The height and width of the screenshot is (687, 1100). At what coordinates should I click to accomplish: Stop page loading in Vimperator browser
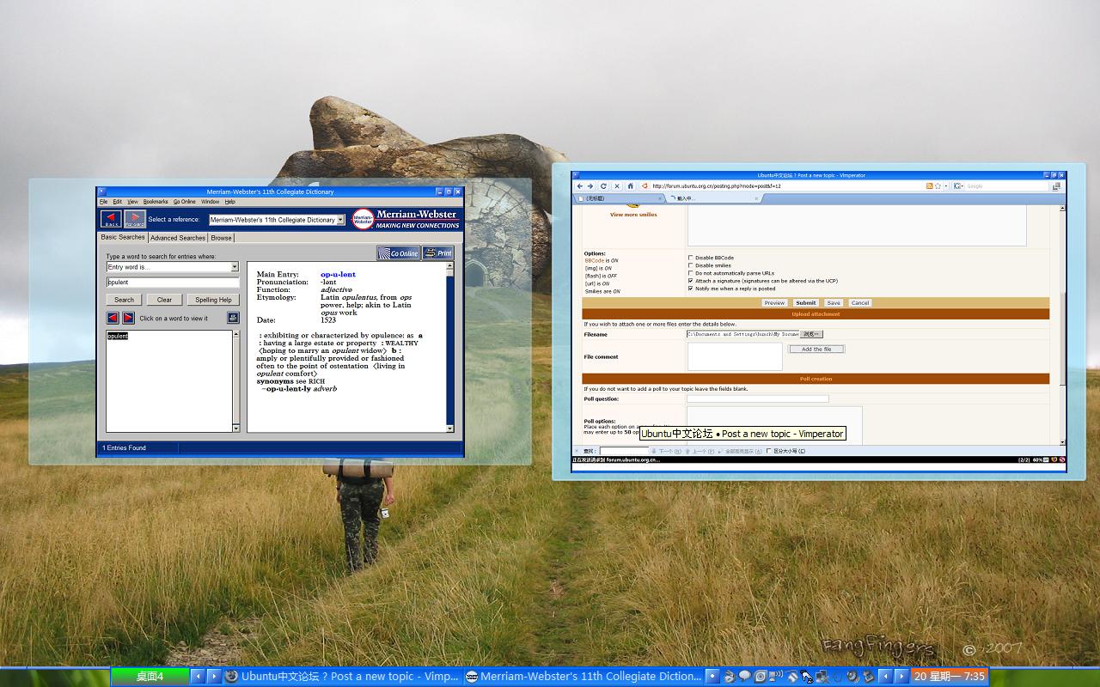coord(616,185)
